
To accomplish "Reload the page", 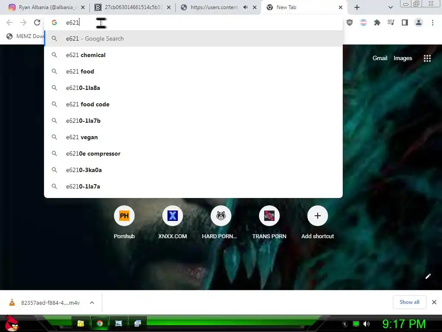I will 37,22.
